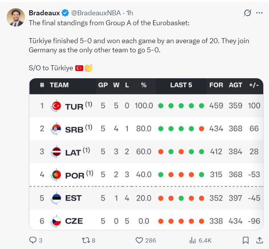The width and height of the screenshot is (269, 249).
Task: Click the Czechia team logo in standings
Action: [56, 221]
